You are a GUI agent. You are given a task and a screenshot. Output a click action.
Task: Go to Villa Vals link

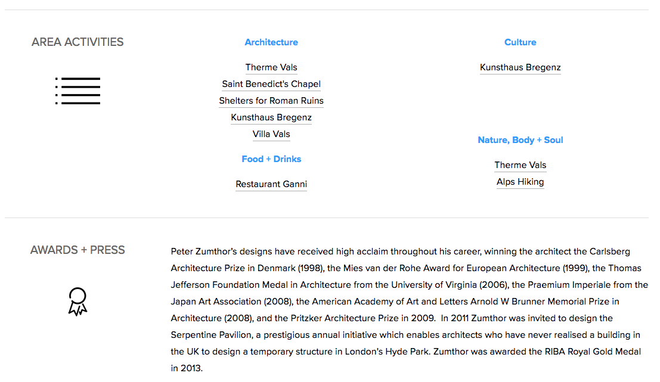271,134
